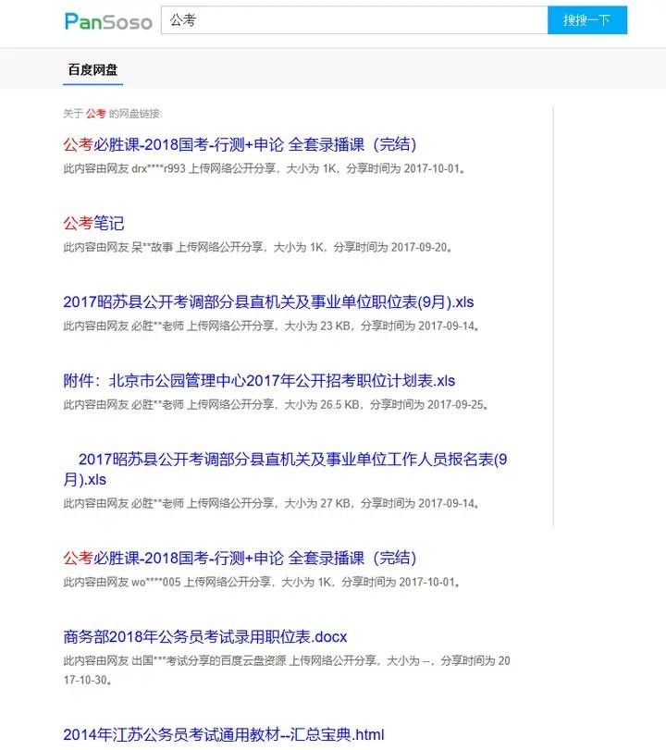Open the 公考笔记 result link
The height and width of the screenshot is (750, 666).
(x=93, y=223)
